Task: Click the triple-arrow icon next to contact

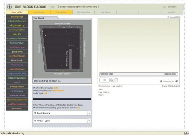Action: click(165, 7)
